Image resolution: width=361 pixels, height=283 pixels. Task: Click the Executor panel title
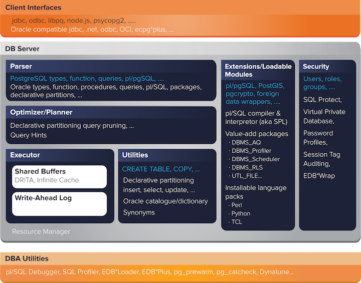click(x=25, y=155)
